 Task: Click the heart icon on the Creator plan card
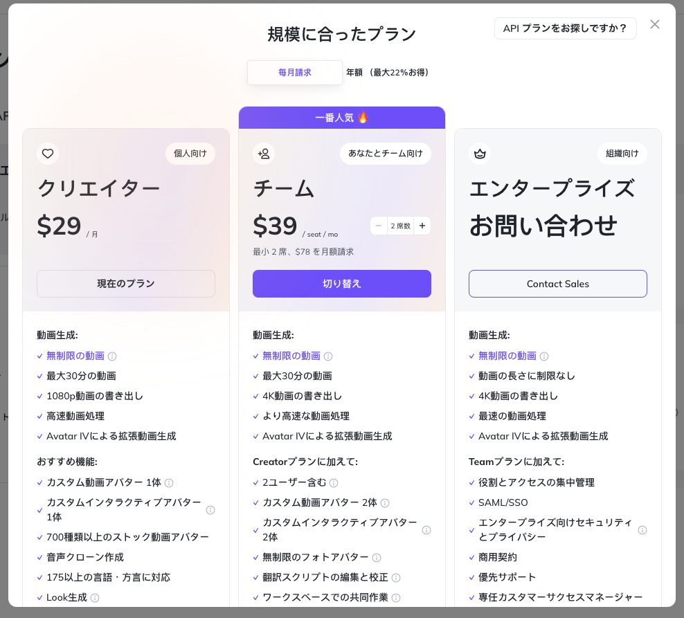(x=48, y=154)
